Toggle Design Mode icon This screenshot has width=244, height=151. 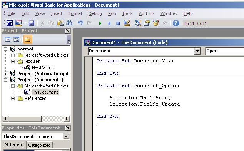127,23
